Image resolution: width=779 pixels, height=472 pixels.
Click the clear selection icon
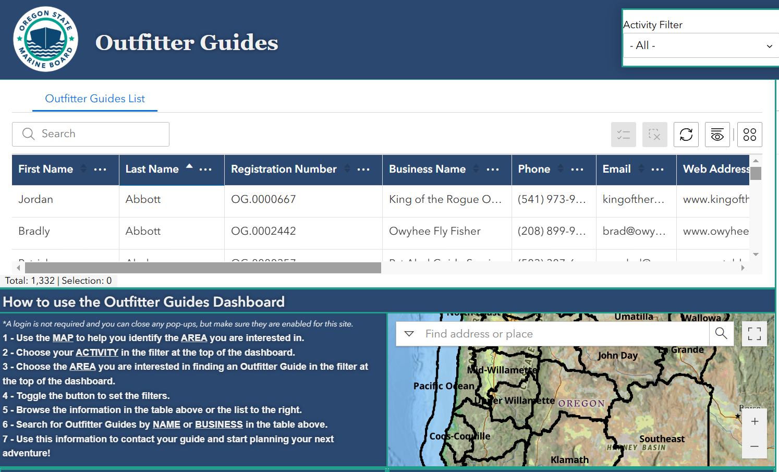point(654,134)
